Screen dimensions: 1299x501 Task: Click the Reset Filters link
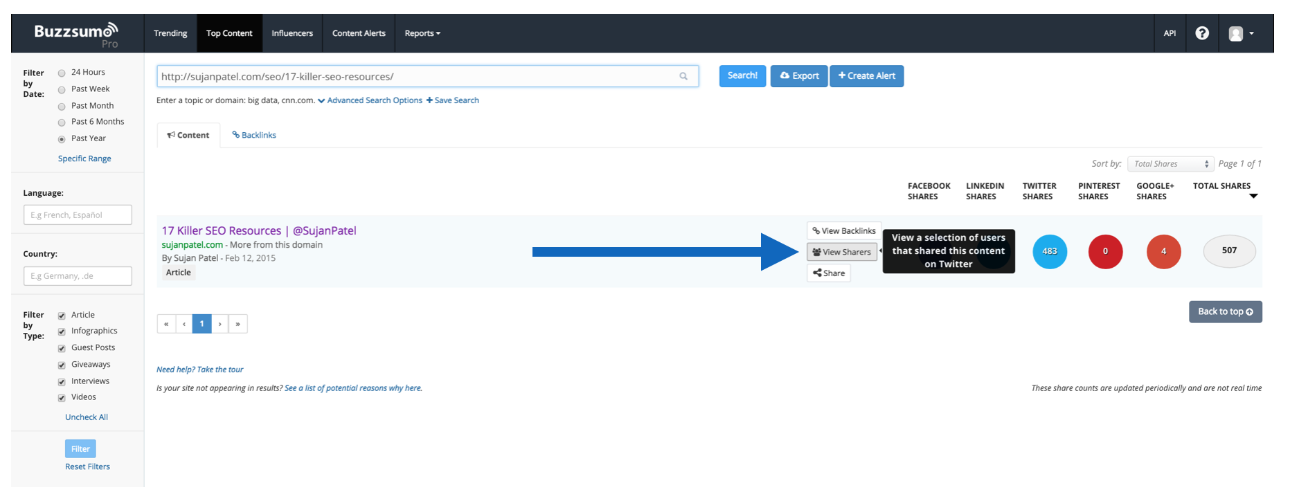[87, 467]
